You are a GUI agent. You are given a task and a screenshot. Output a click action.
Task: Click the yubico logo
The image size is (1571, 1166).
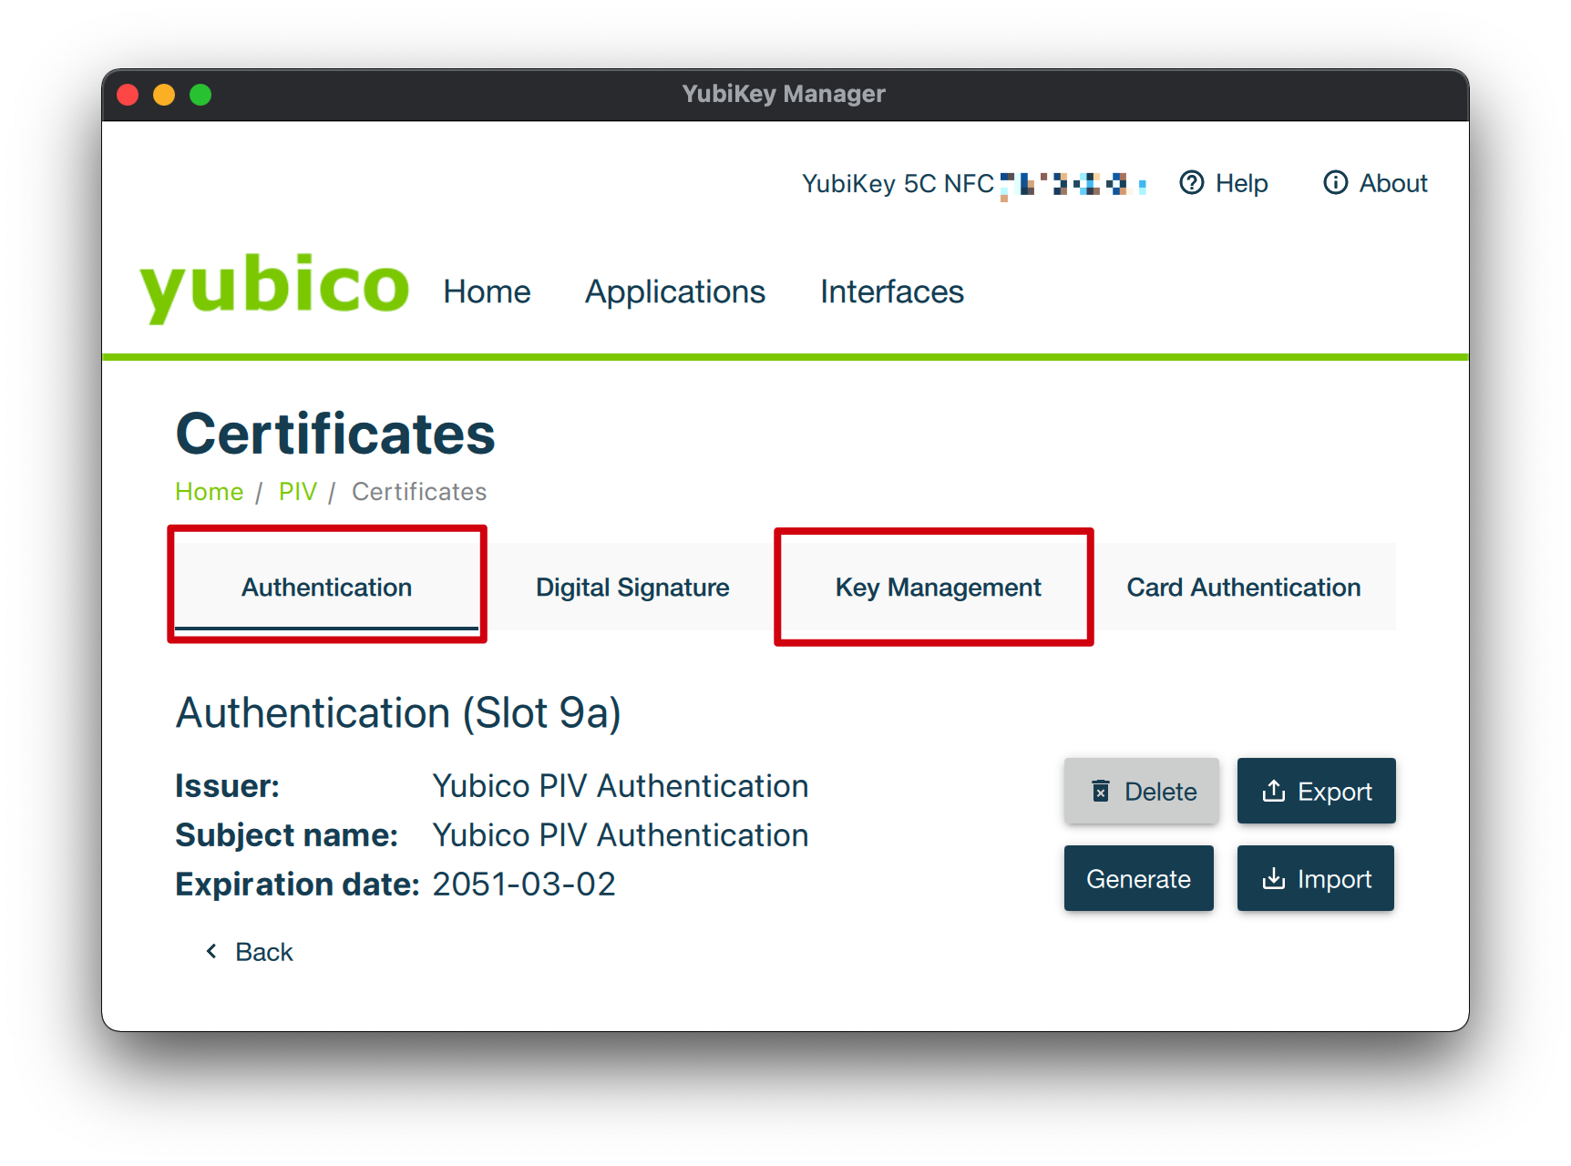click(x=274, y=287)
